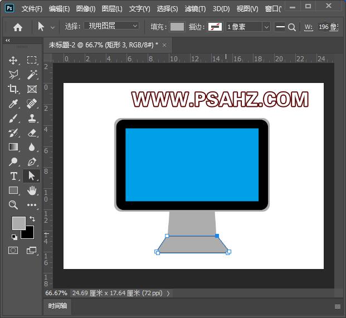Image resolution: width=346 pixels, height=318 pixels.
Task: Set the foreground color swatch
Action: tap(18, 223)
